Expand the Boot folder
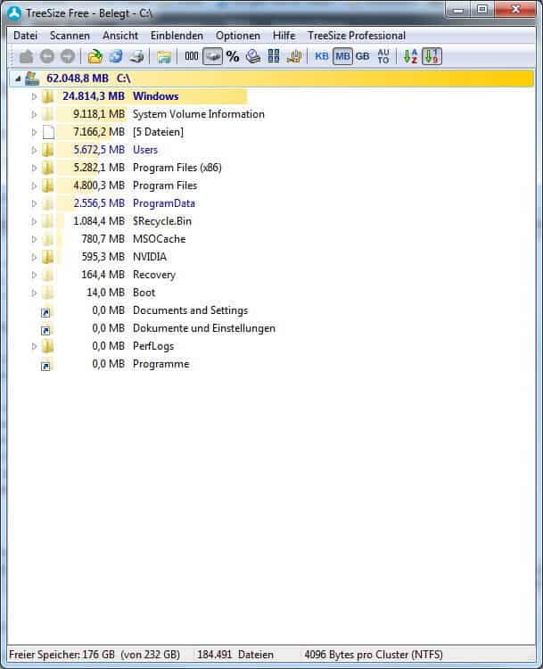The image size is (543, 669). tap(34, 293)
